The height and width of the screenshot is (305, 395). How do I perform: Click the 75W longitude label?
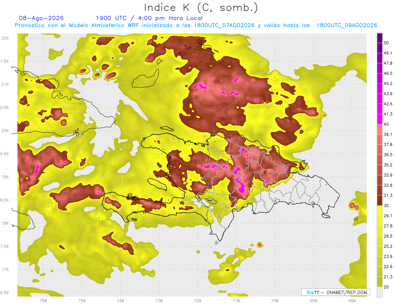[82, 301]
